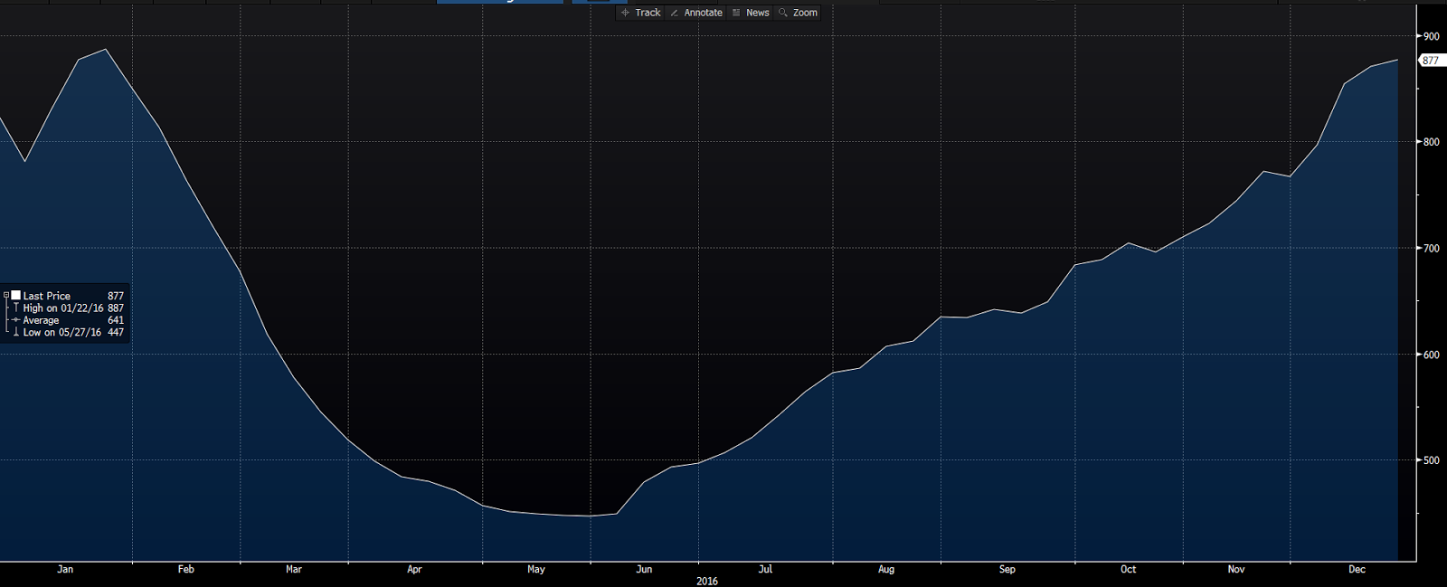Select the Last Price legend label

46,296
